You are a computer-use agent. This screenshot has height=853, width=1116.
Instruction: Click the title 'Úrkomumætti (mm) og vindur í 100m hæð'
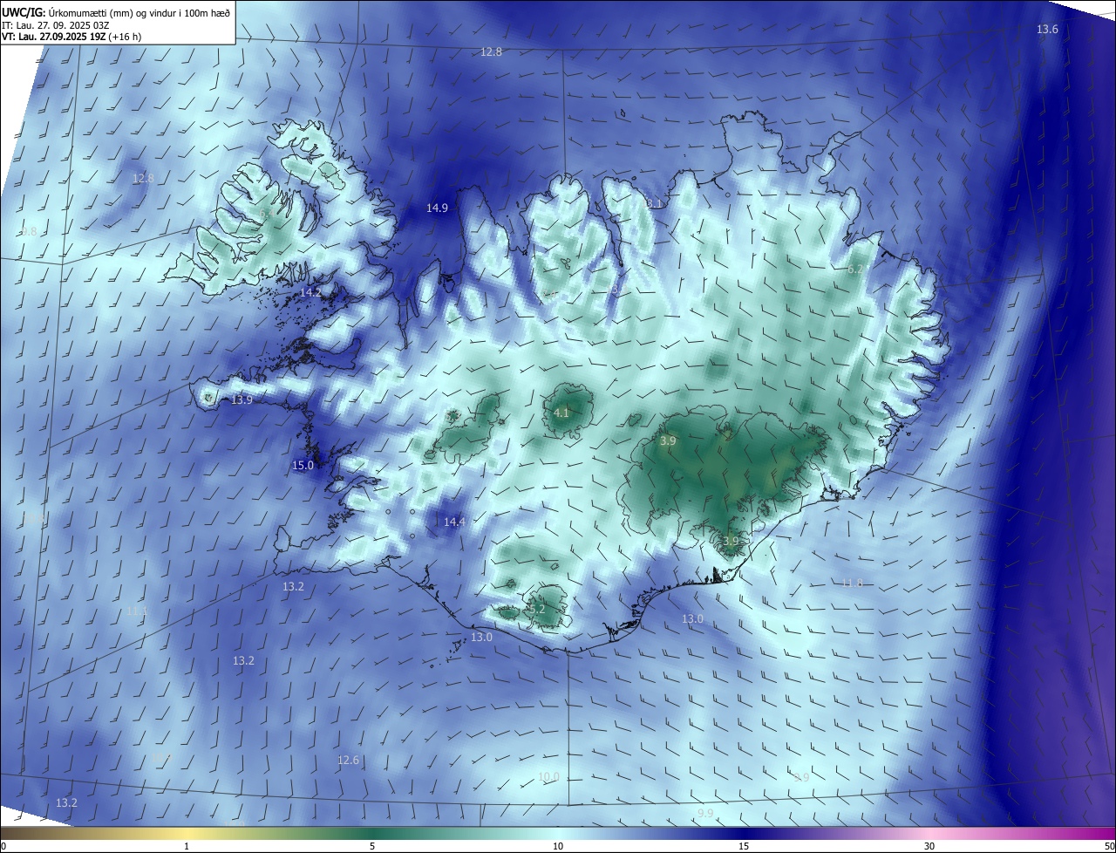(x=139, y=13)
